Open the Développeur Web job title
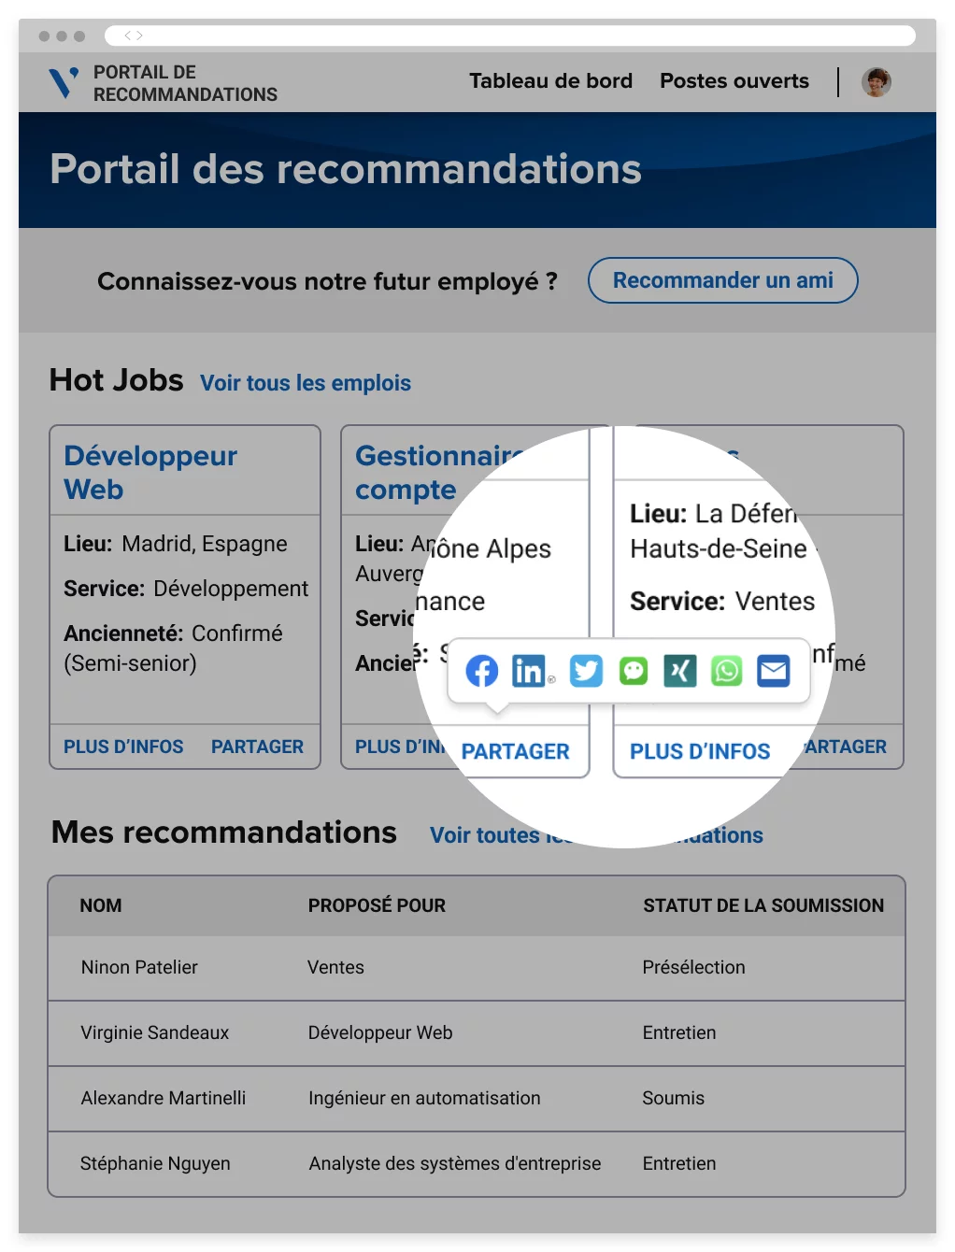955x1252 pixels. (x=150, y=472)
